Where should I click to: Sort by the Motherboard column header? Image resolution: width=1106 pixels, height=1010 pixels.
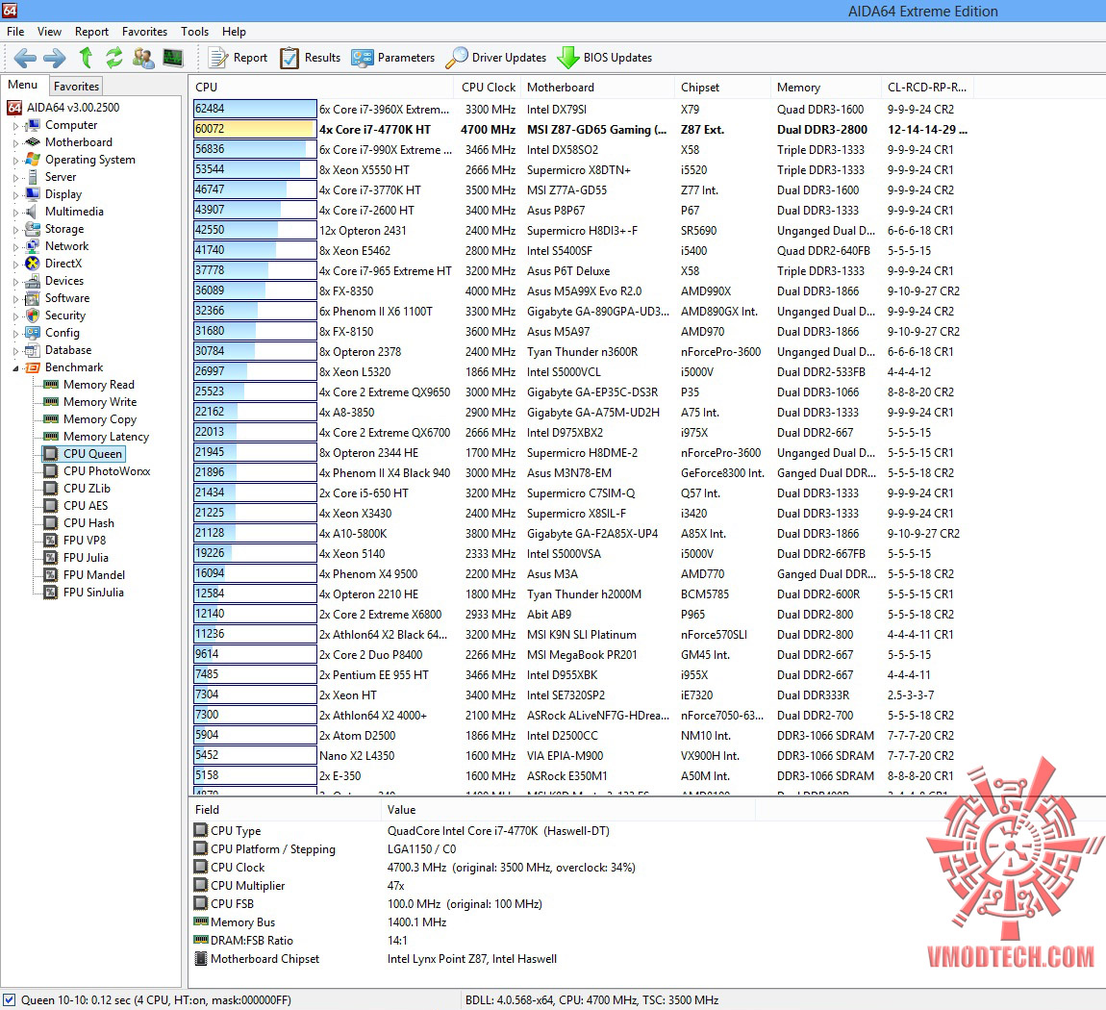tap(598, 88)
